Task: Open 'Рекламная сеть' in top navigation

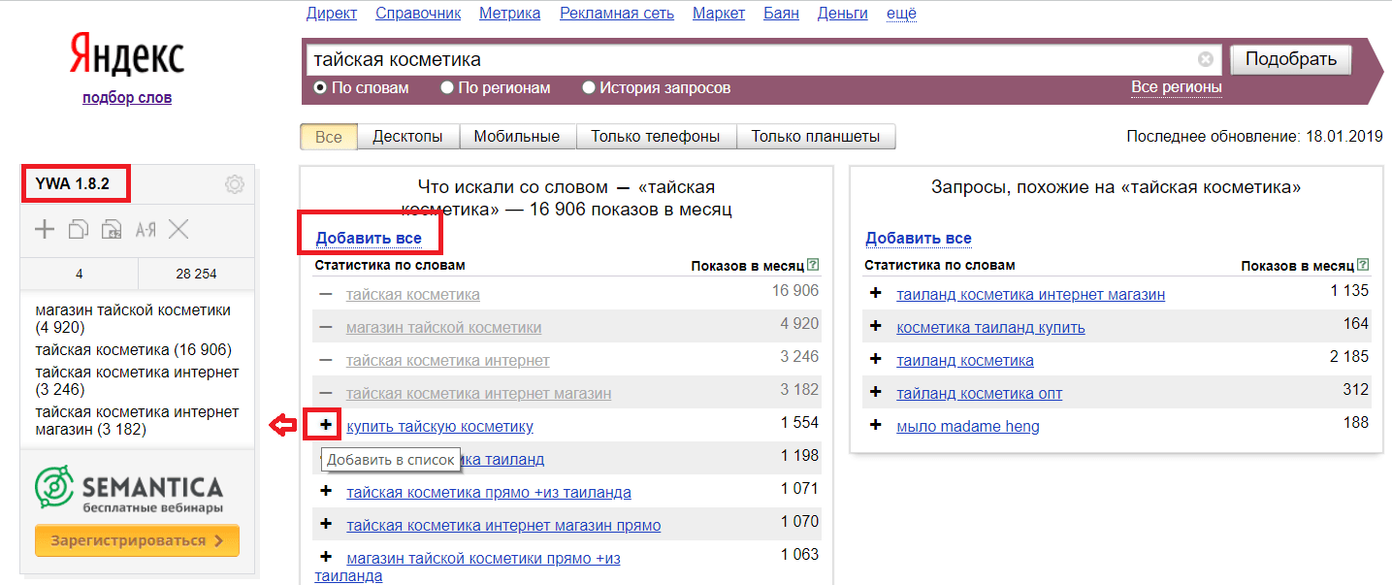Action: 617,13
